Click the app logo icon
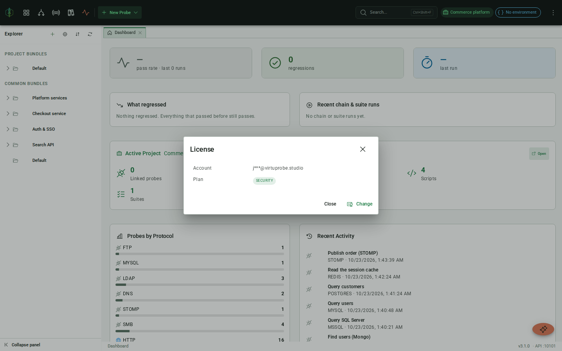Image resolution: width=562 pixels, height=351 pixels. click(x=9, y=12)
